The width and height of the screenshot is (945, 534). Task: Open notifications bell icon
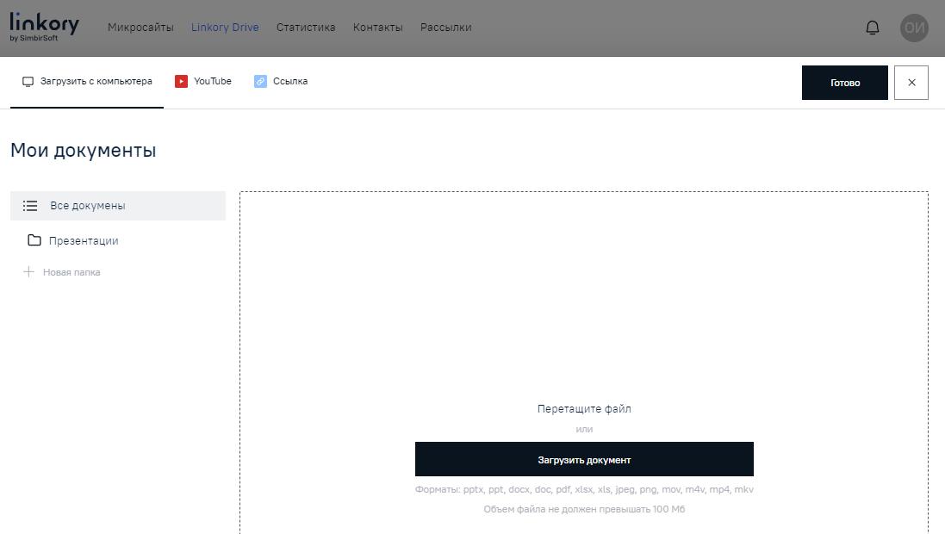[x=872, y=28]
